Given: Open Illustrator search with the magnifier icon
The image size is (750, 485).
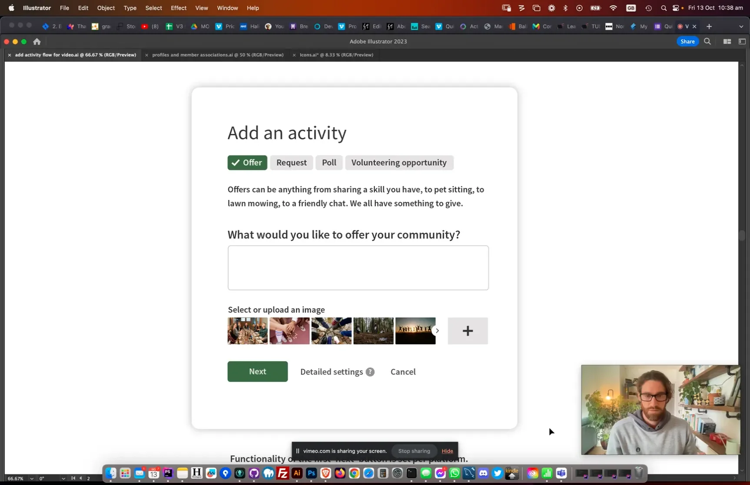Looking at the screenshot, I should pos(707,41).
